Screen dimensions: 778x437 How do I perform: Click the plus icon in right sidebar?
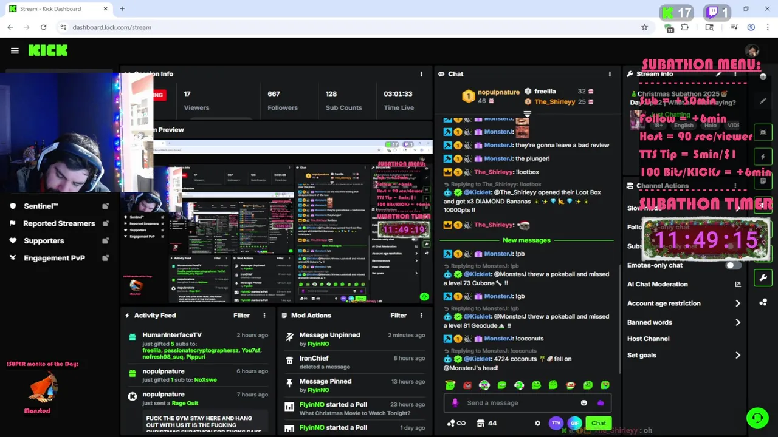[x=763, y=76]
